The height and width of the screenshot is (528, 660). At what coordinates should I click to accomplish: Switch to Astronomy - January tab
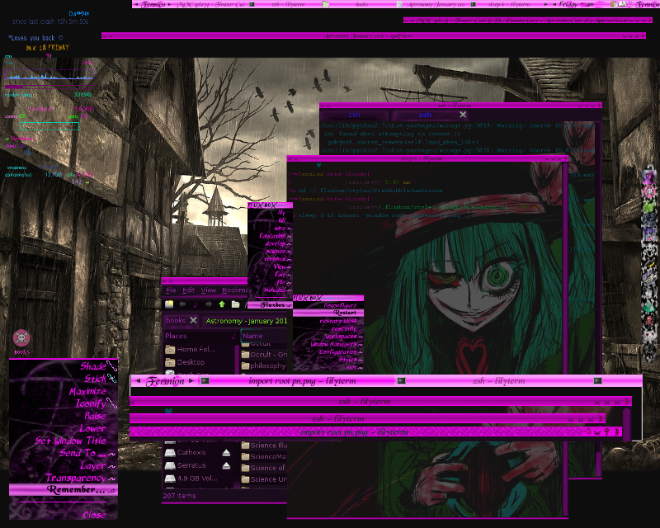(x=246, y=321)
